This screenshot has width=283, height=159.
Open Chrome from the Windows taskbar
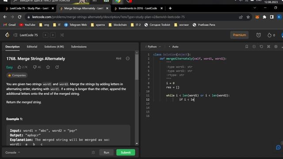[x=118, y=1]
